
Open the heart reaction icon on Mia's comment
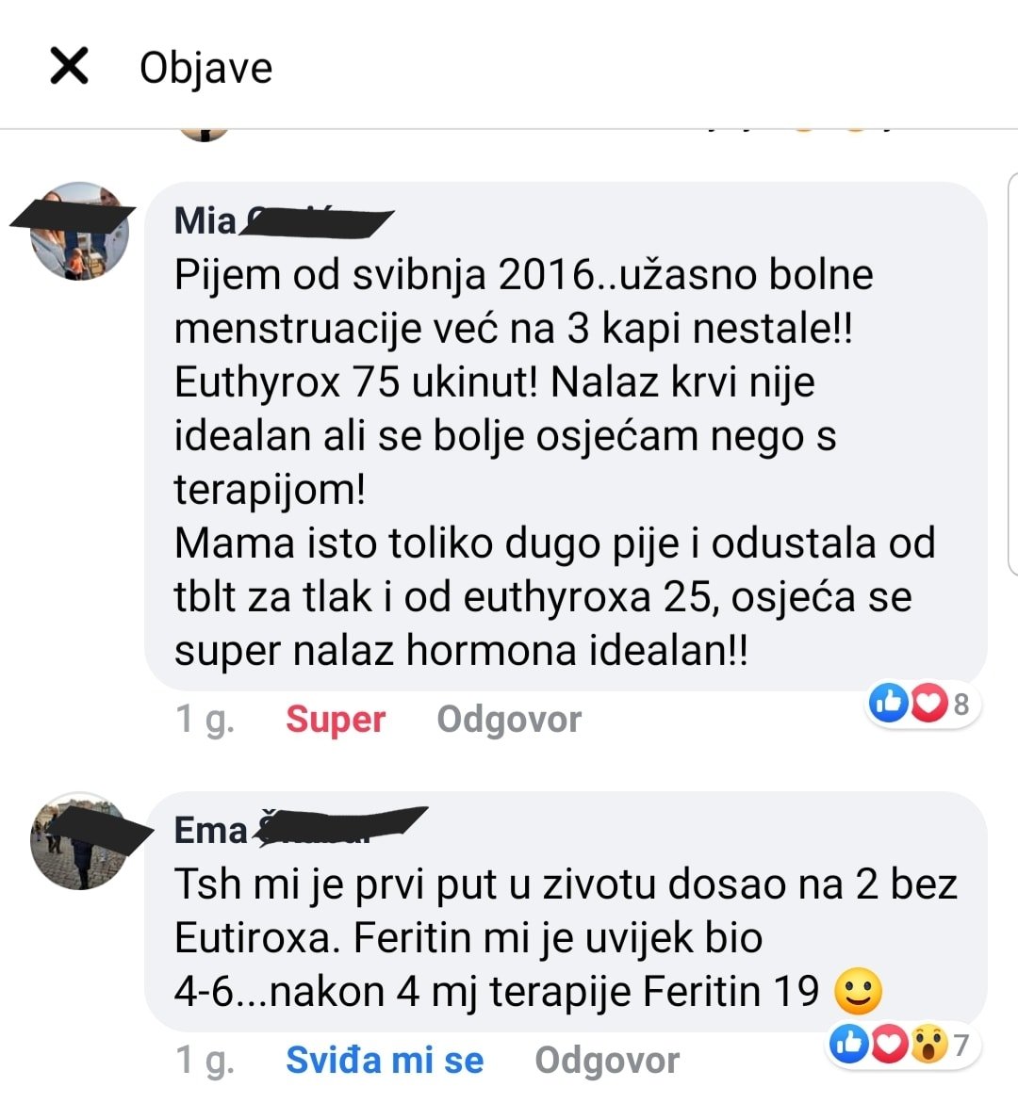(x=928, y=703)
